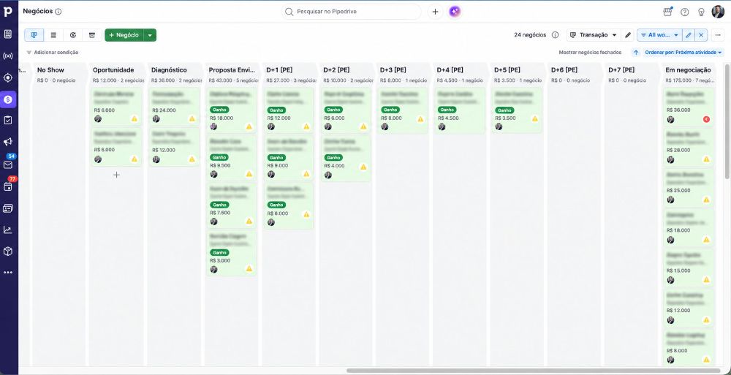Click Ganho badge on D+4 R$ 4.500 card

point(447,110)
